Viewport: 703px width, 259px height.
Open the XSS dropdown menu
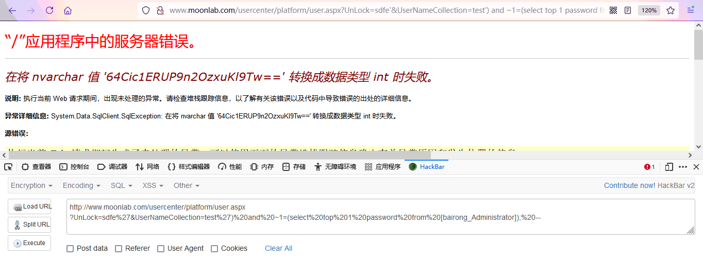[x=153, y=185]
